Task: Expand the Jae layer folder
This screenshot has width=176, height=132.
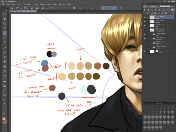Action: click(x=151, y=34)
